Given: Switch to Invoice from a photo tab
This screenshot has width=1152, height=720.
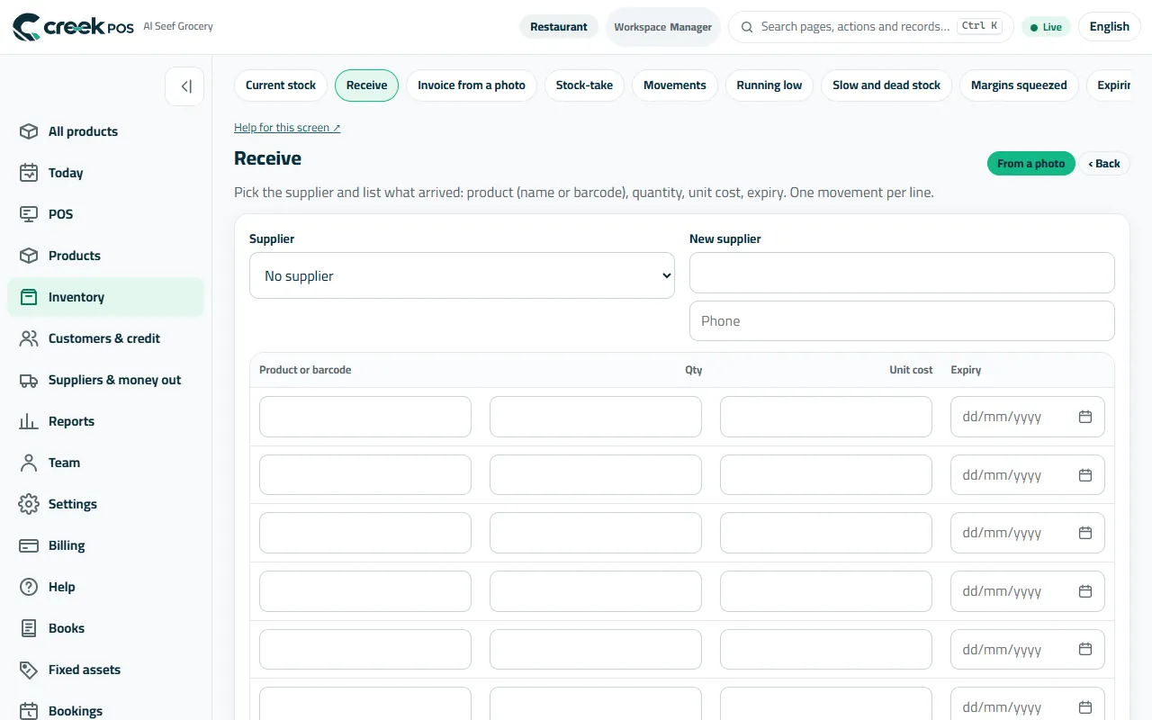Looking at the screenshot, I should 472,85.
